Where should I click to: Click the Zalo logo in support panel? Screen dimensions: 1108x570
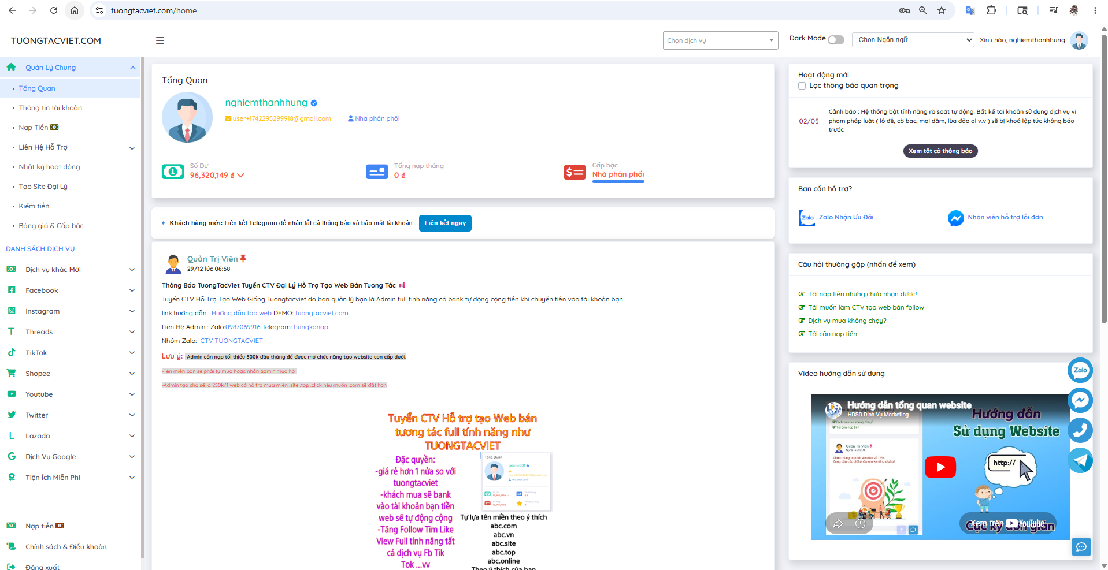coord(807,218)
